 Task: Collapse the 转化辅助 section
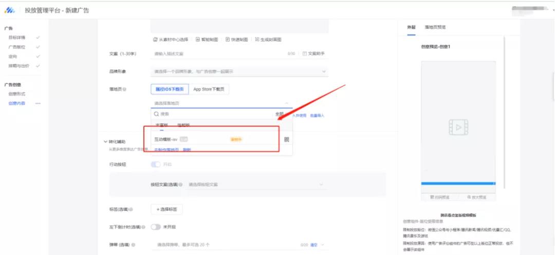[x=105, y=141]
